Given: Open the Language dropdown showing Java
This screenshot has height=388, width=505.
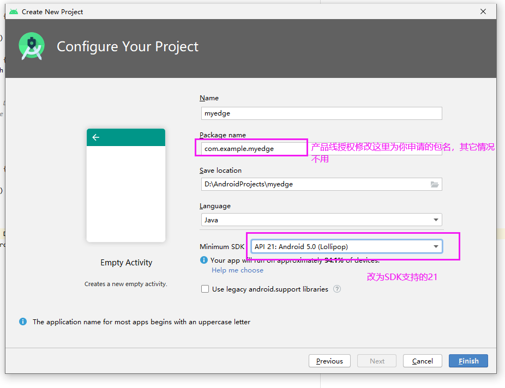Looking at the screenshot, I should [x=321, y=220].
